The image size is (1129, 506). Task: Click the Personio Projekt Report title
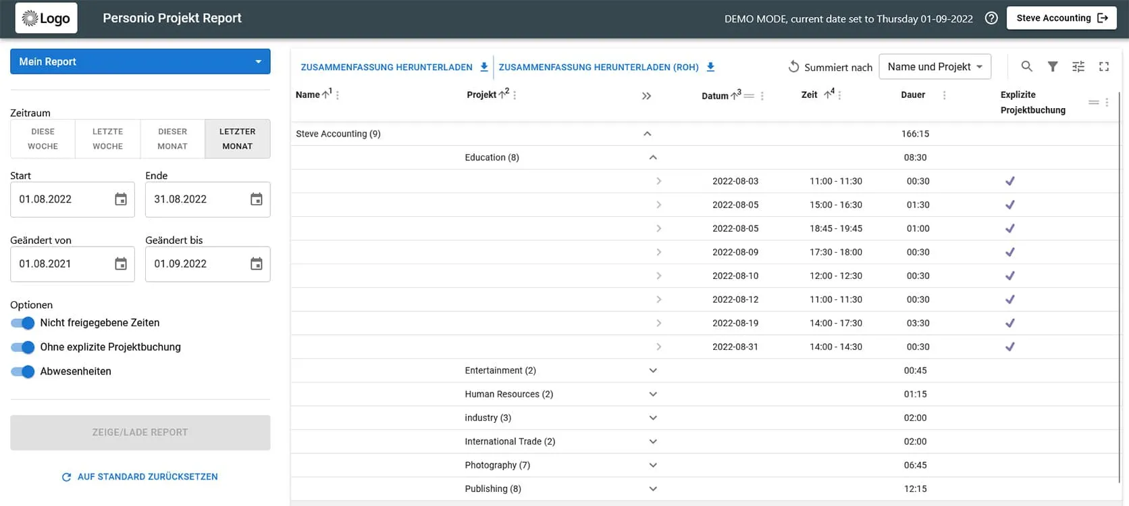(x=172, y=18)
